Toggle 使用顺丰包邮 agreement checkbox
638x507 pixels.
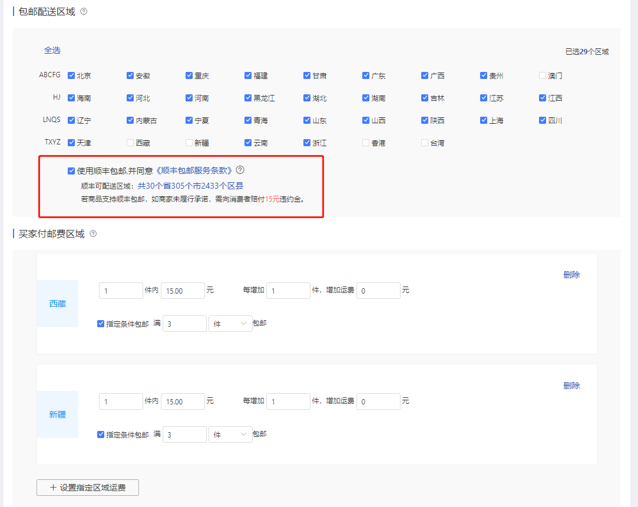click(71, 171)
